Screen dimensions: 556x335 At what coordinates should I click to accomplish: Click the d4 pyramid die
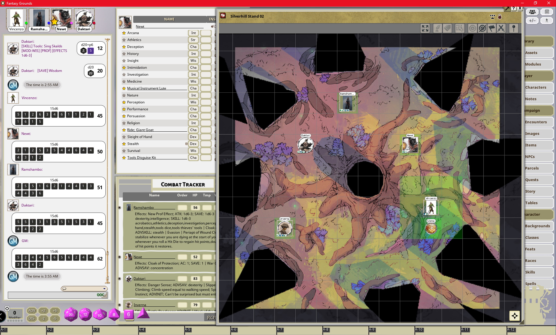pos(143,313)
